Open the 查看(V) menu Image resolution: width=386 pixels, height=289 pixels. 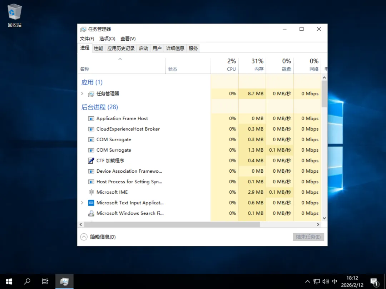128,39
